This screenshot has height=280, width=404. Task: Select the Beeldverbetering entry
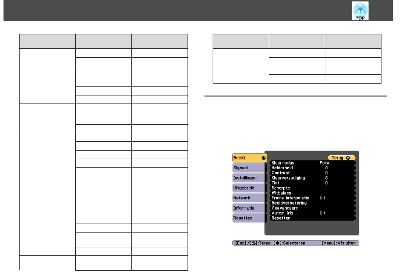[x=313, y=203]
